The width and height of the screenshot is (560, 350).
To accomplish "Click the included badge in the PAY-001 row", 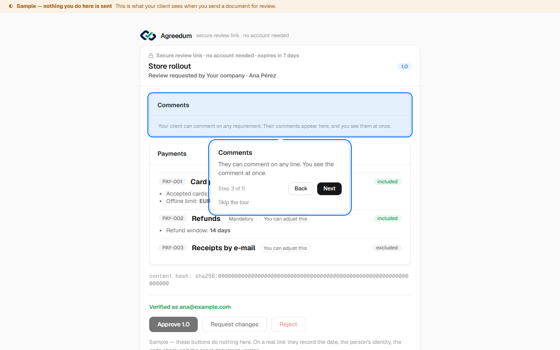I will [x=388, y=182].
